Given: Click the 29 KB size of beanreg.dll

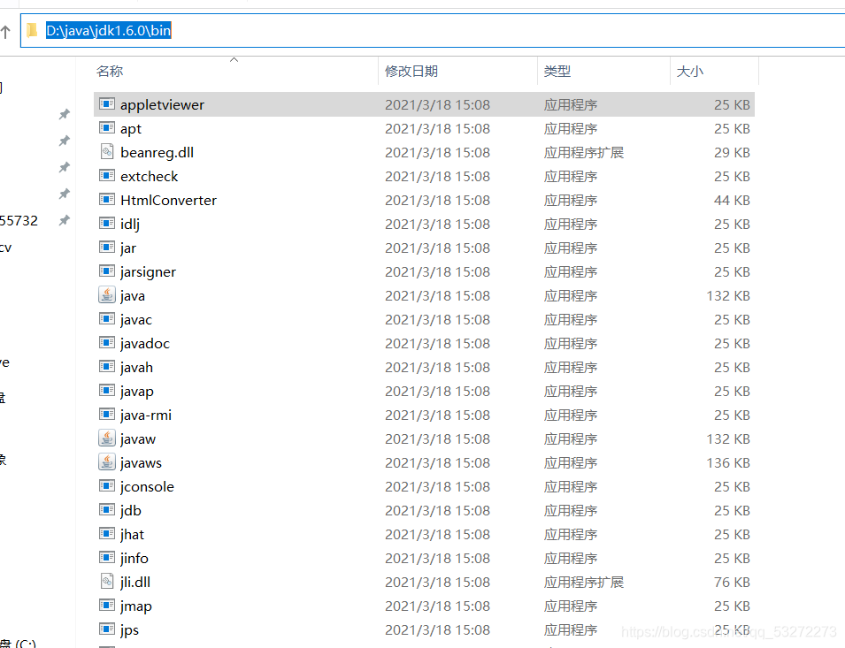Looking at the screenshot, I should click(x=732, y=152).
